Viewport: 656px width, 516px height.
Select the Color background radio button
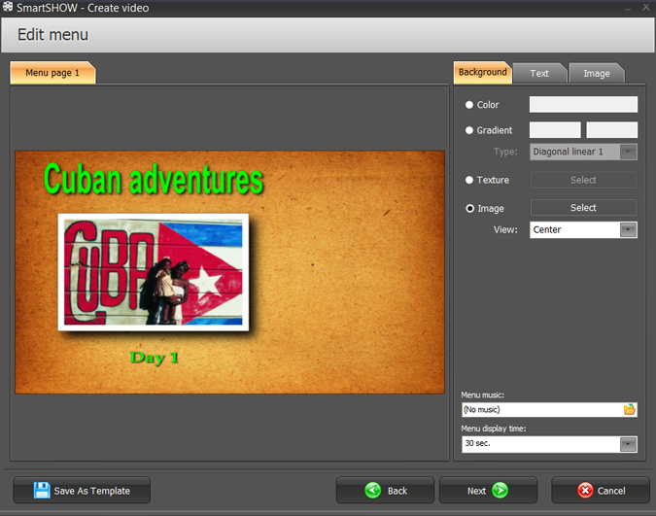click(469, 105)
